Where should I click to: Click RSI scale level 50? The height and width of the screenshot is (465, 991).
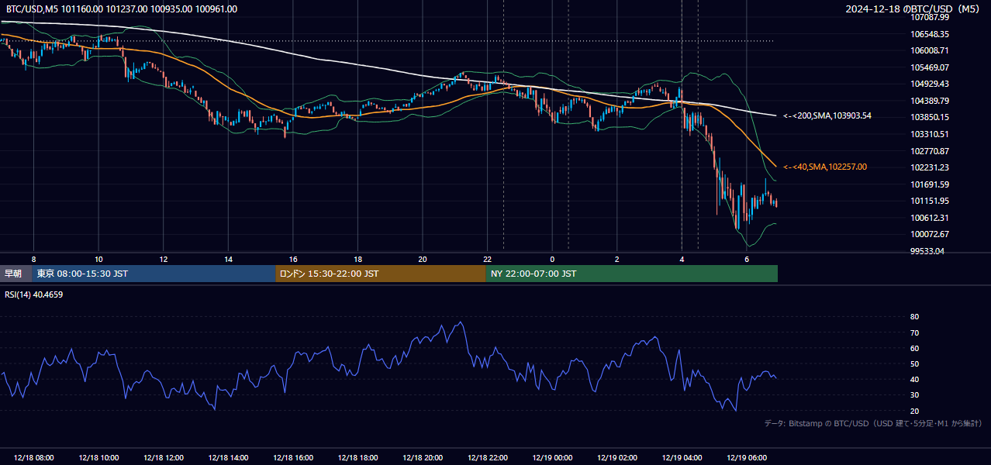click(914, 363)
